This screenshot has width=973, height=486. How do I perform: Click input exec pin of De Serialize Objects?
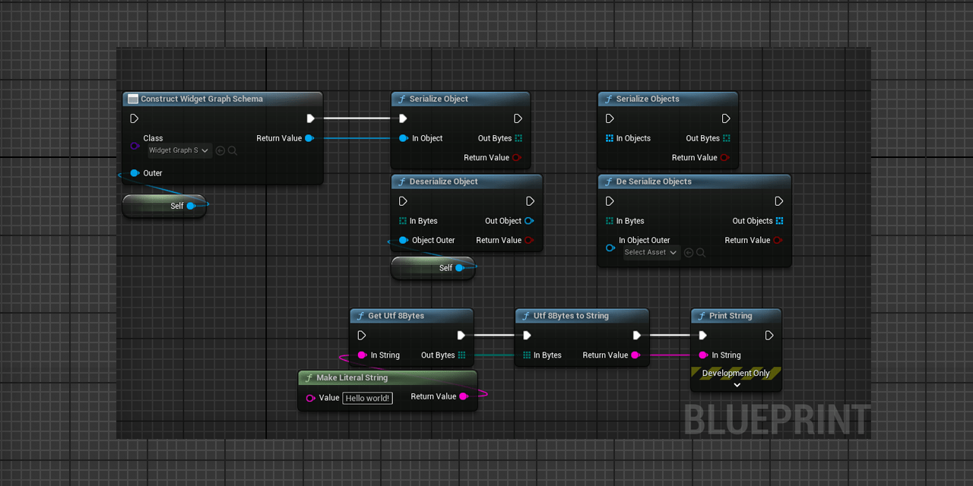tap(610, 201)
